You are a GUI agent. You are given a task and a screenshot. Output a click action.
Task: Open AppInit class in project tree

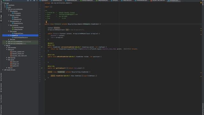pos(16,17)
